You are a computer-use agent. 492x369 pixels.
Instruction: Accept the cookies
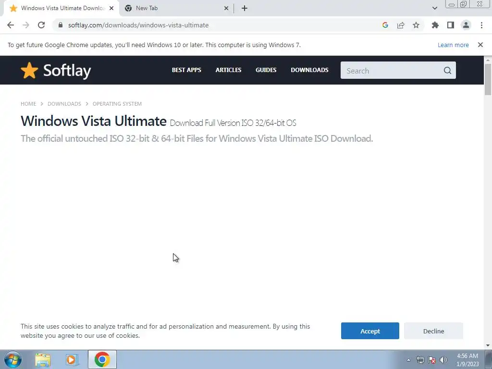[370, 331]
